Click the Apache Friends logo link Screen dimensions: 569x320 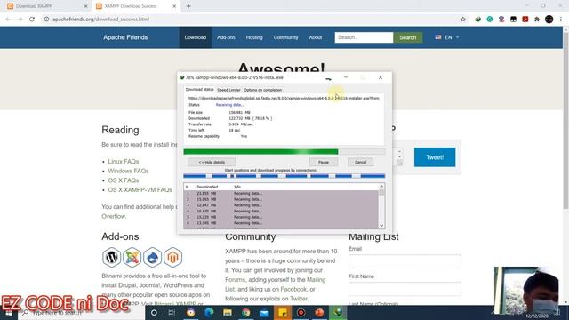[x=125, y=37]
